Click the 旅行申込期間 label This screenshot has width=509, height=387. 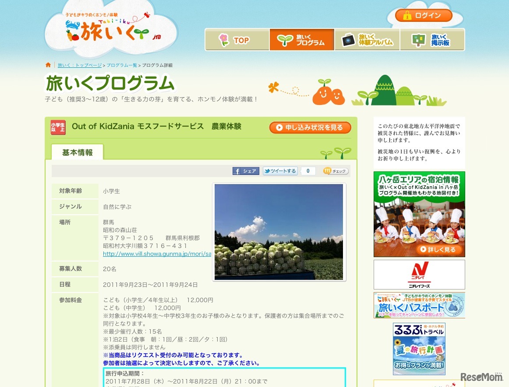coord(125,374)
